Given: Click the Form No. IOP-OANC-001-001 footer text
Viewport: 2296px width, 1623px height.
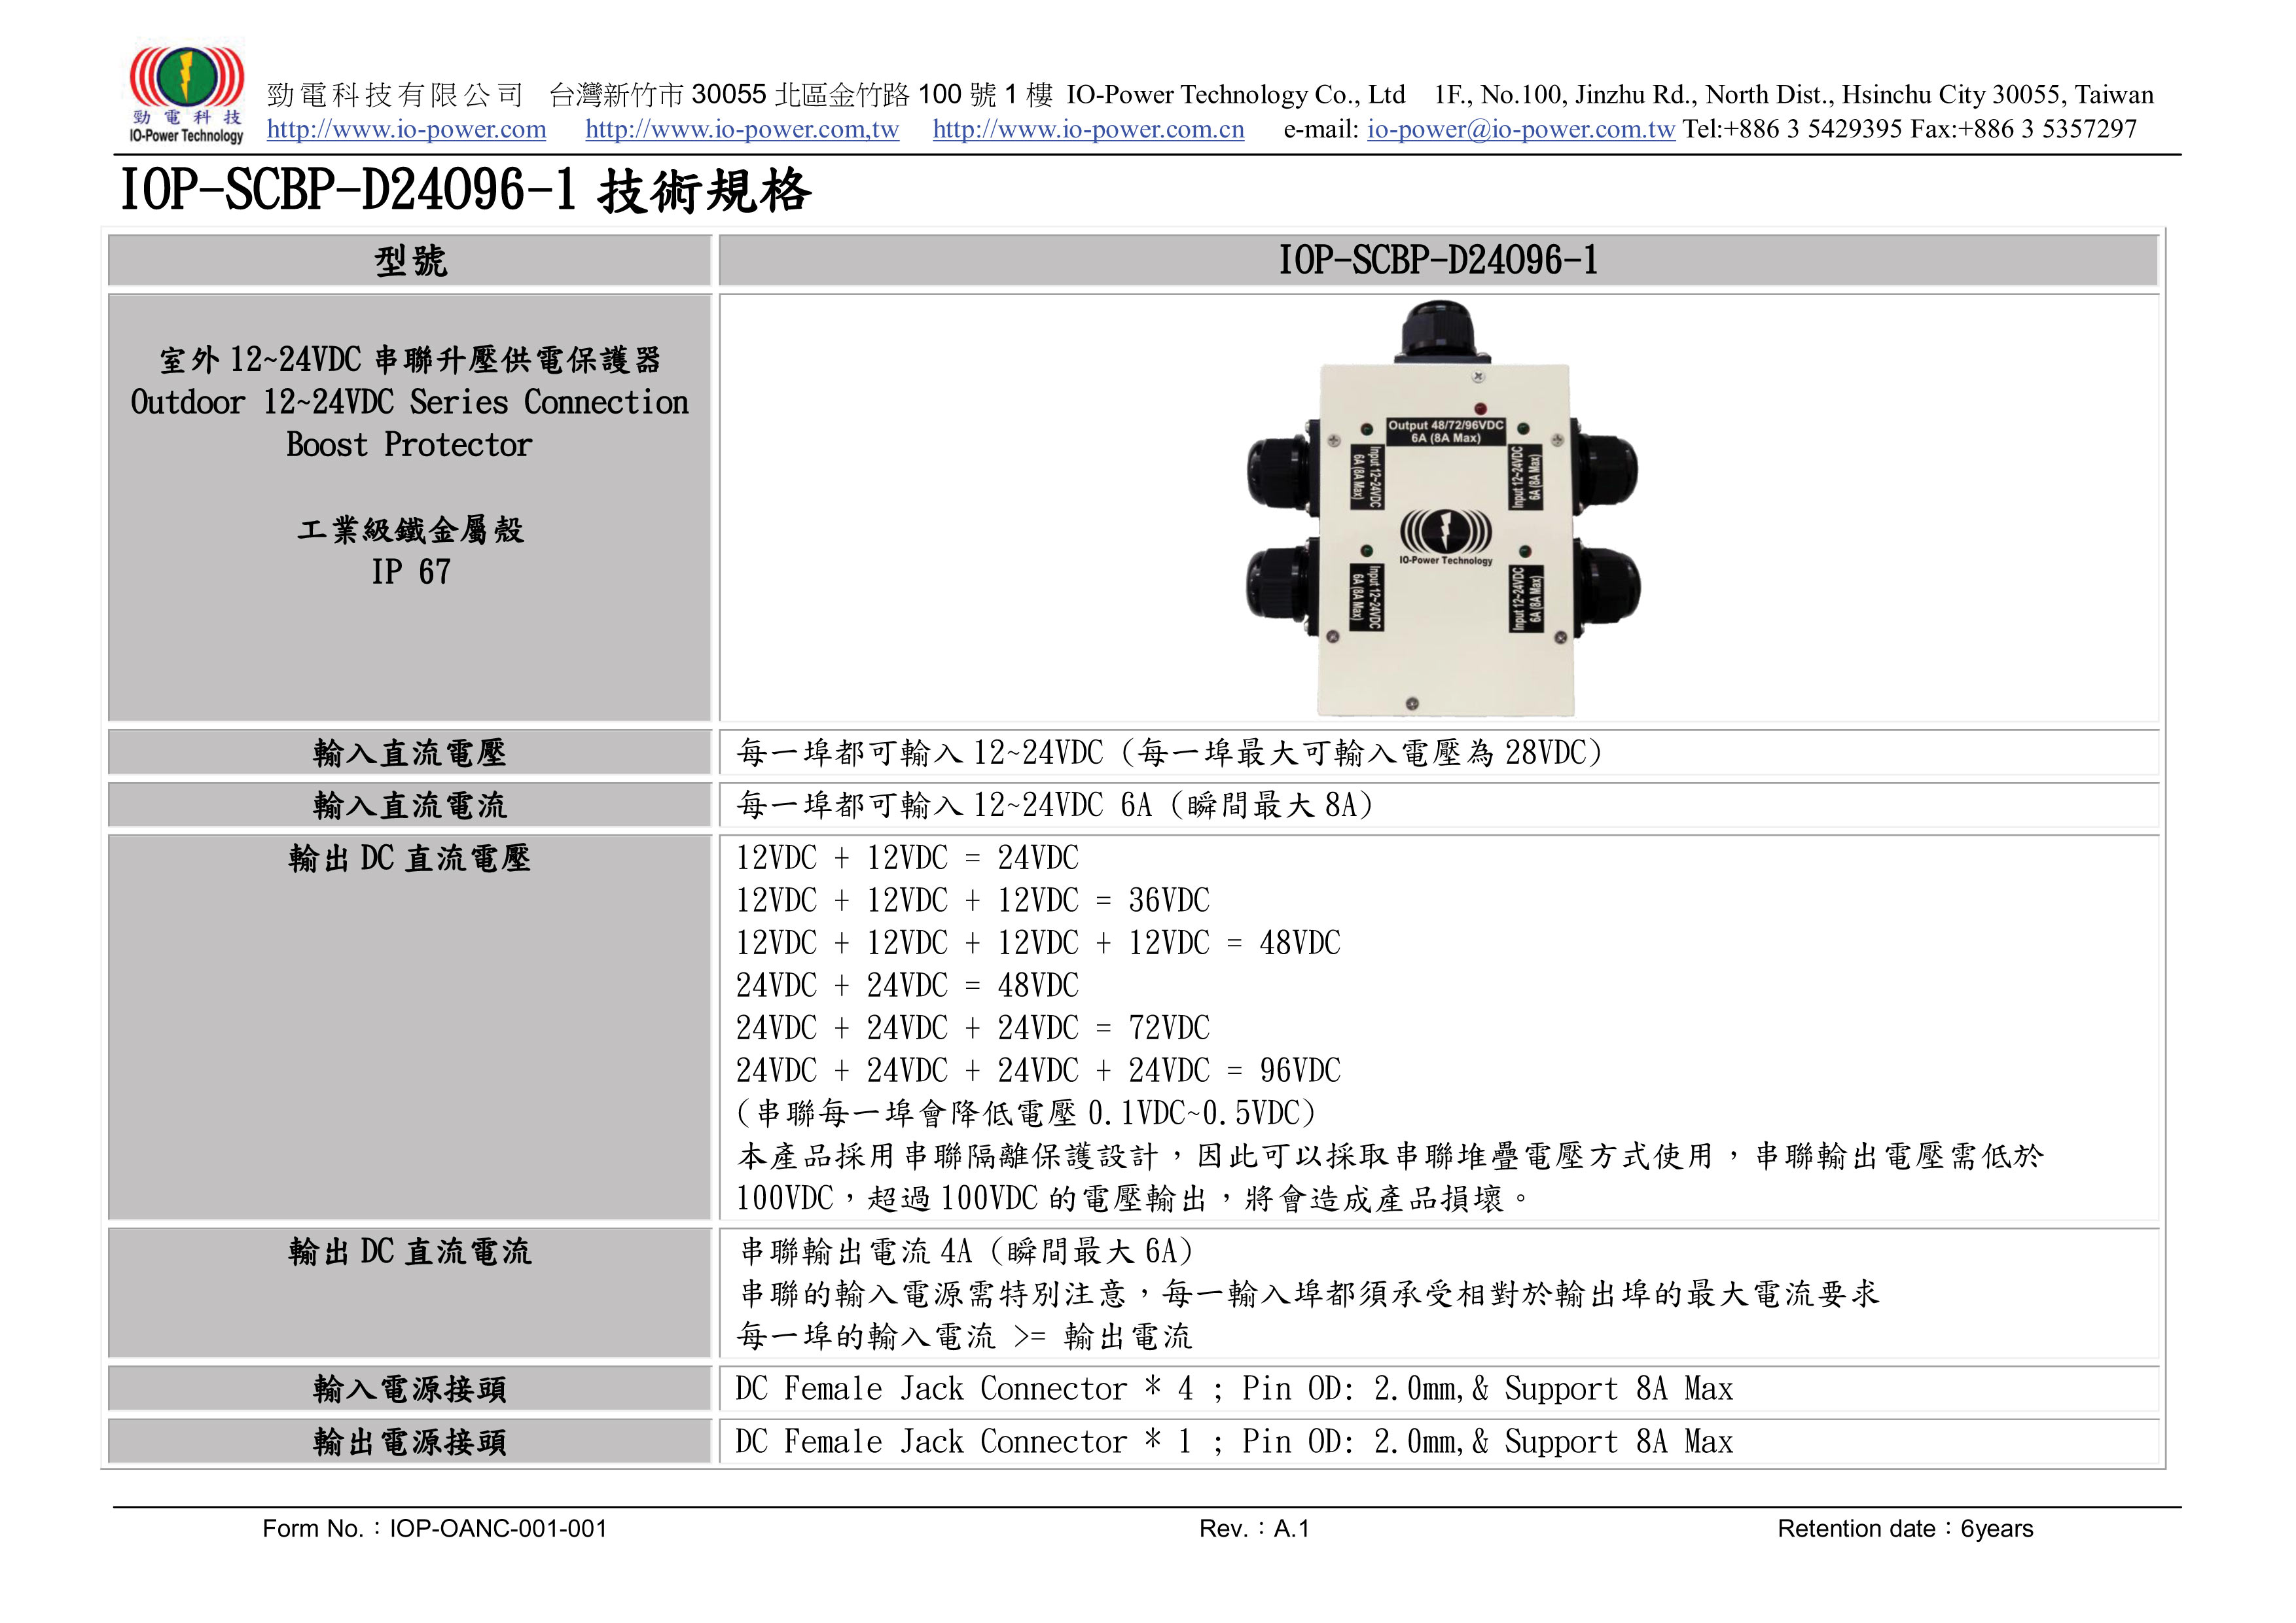Looking at the screenshot, I should click(x=434, y=1529).
